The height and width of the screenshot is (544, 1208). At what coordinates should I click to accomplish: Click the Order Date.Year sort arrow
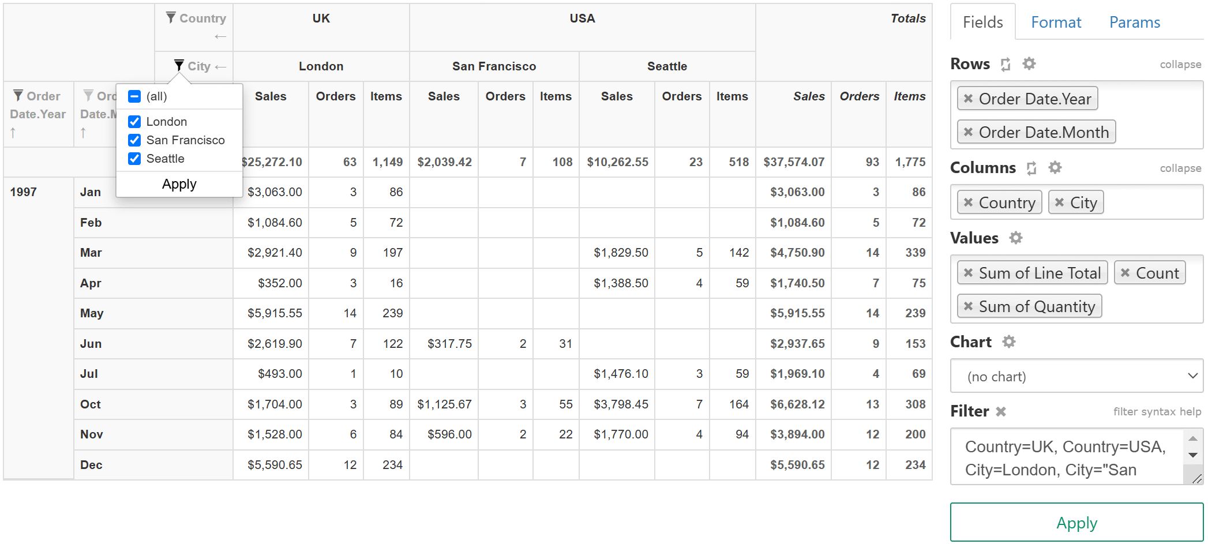[x=13, y=133]
